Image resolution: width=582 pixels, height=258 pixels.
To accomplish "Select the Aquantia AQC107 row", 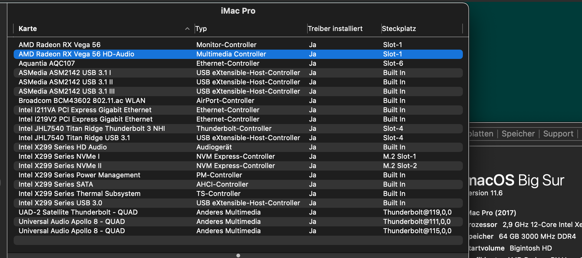I will tap(238, 63).
